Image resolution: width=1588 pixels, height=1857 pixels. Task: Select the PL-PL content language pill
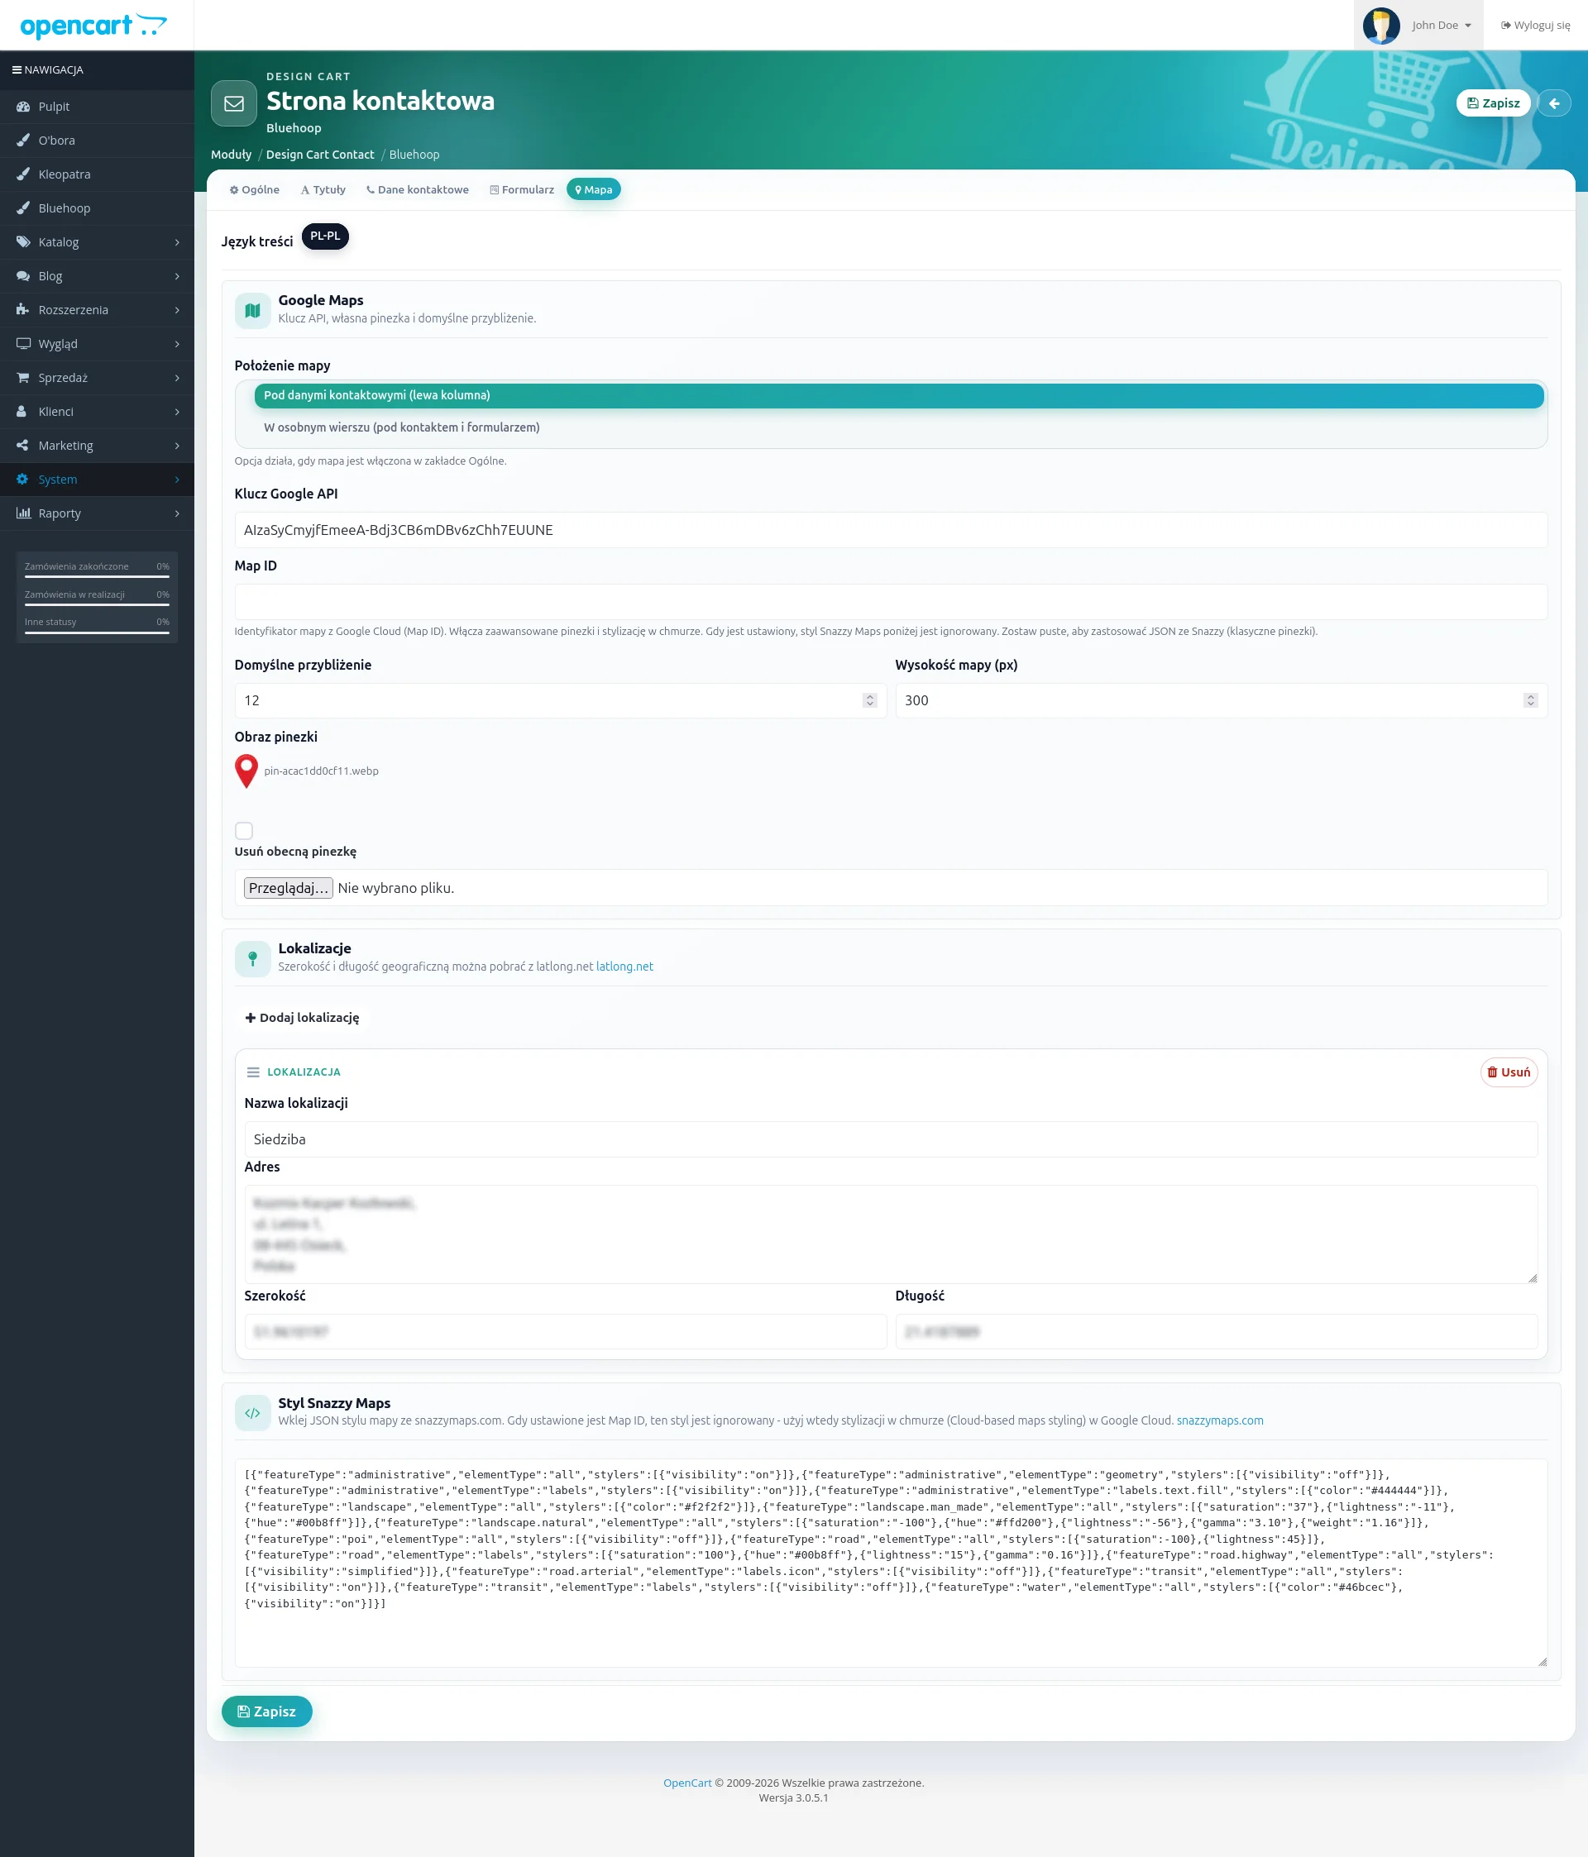point(324,236)
